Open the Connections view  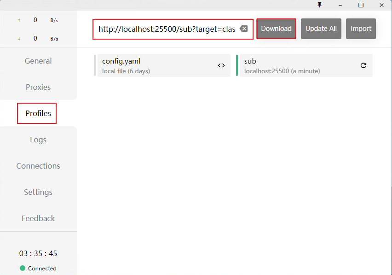pyautogui.click(x=38, y=166)
